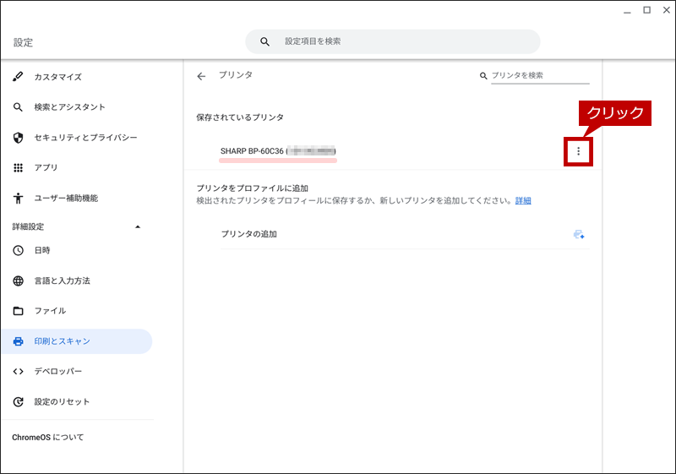Open 言語と入力方法 settings

click(x=62, y=281)
